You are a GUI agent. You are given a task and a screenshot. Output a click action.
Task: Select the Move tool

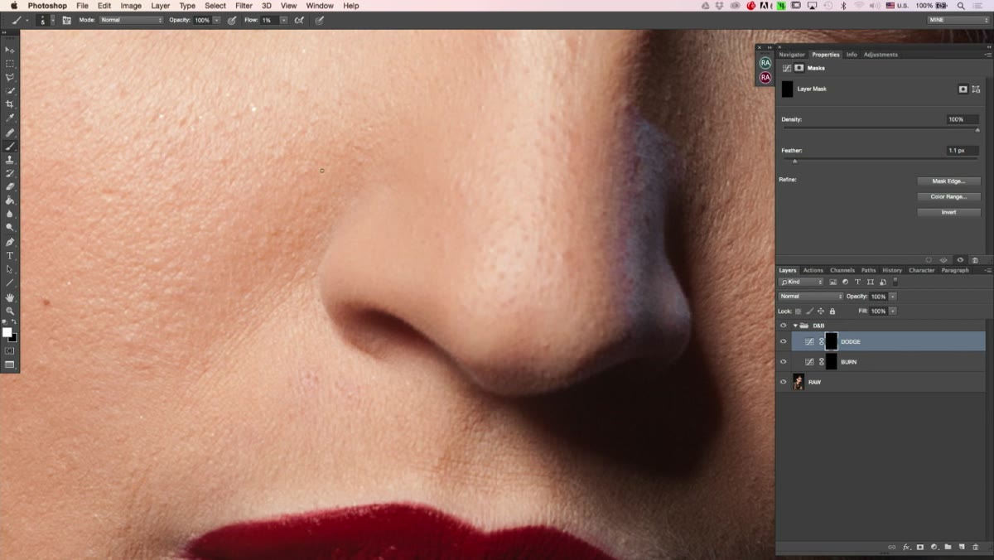[10, 50]
